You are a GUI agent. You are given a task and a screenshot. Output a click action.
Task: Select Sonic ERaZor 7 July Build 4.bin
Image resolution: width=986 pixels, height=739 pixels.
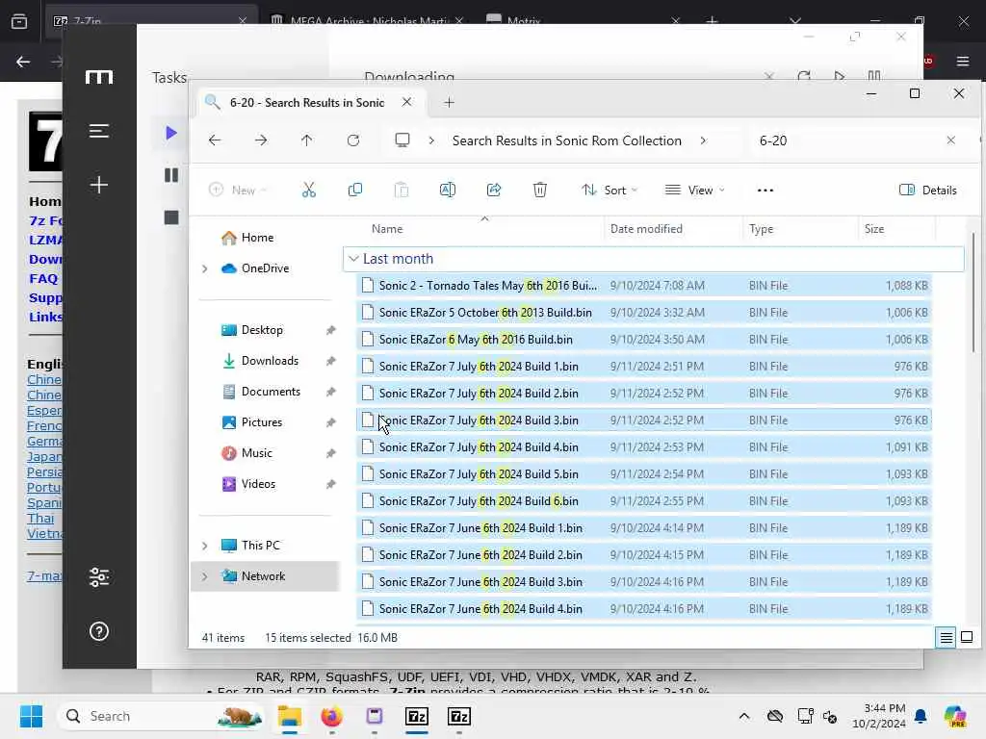pos(644,447)
